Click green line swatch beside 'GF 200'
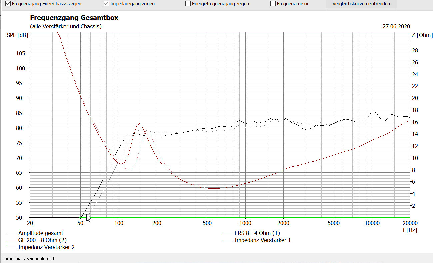Screen dimensions: 433x263 [11, 240]
